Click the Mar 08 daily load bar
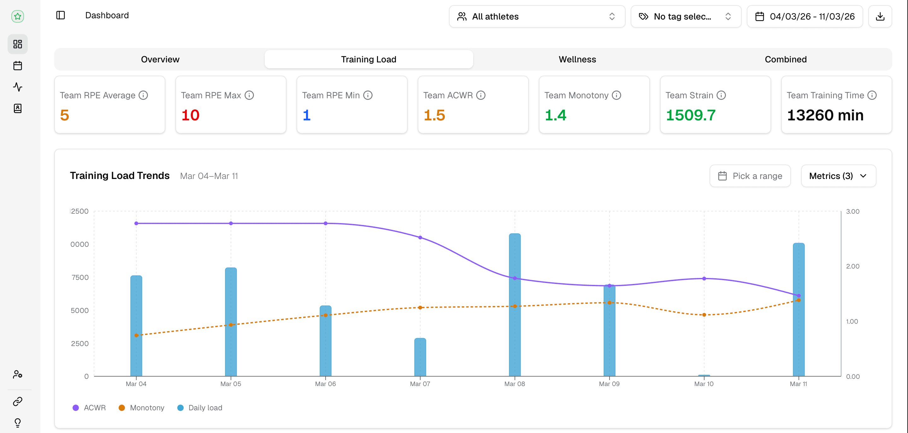 (515, 305)
